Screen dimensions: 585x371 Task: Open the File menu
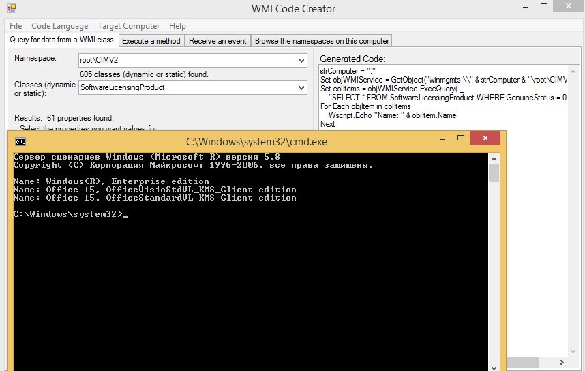pyautogui.click(x=16, y=26)
